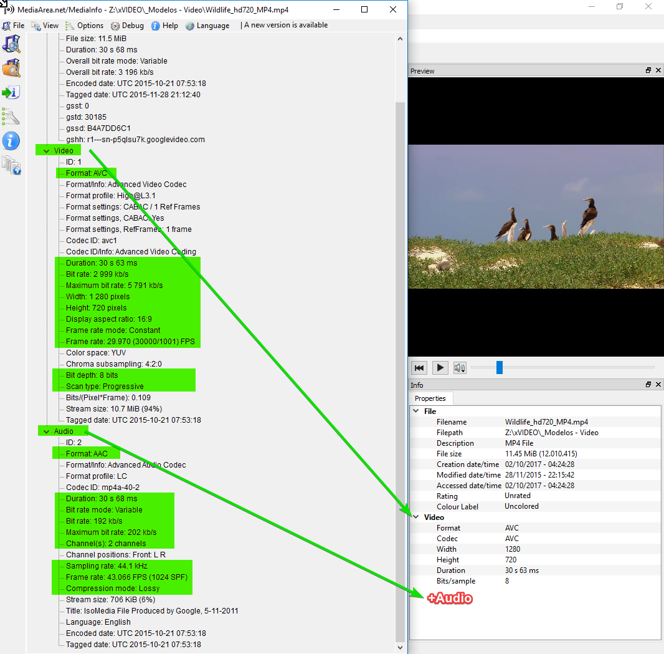Undock the Preview panel
The width and height of the screenshot is (664, 654).
pos(648,70)
